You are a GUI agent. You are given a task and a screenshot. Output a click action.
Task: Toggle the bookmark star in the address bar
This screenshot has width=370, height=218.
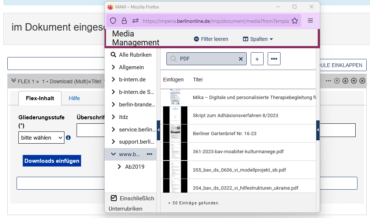pyautogui.click(x=295, y=21)
